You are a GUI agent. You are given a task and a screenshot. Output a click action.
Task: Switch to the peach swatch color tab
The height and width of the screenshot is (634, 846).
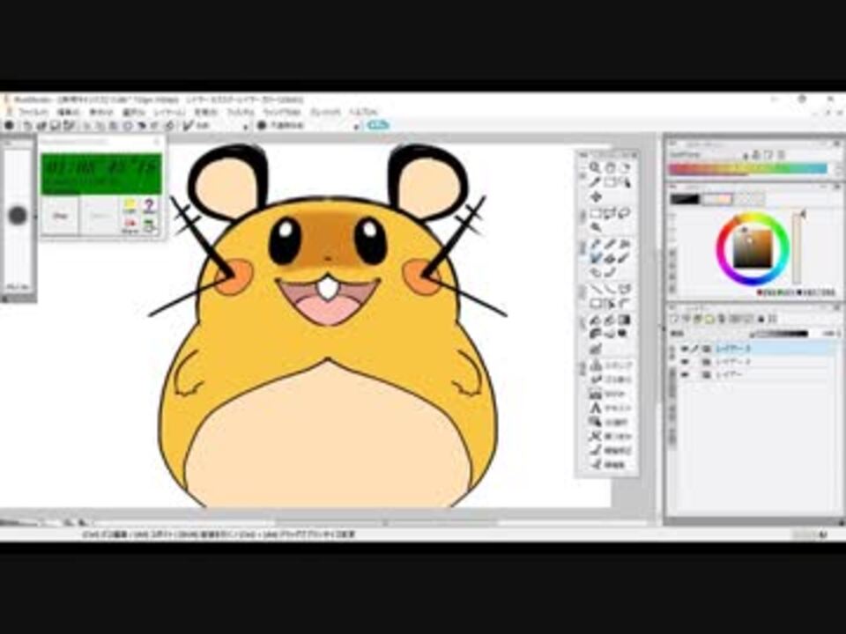(716, 199)
